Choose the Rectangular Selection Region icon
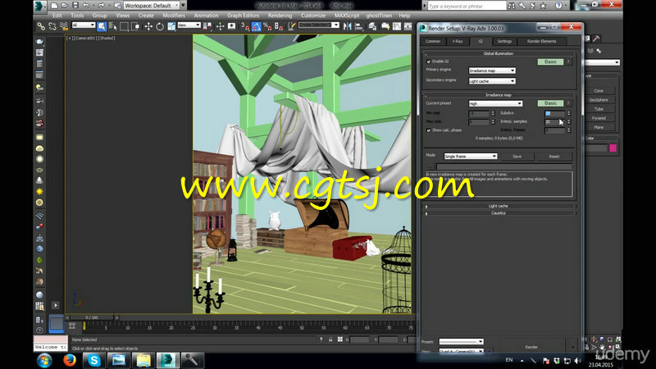This screenshot has height=369, width=656. pyautogui.click(x=125, y=26)
